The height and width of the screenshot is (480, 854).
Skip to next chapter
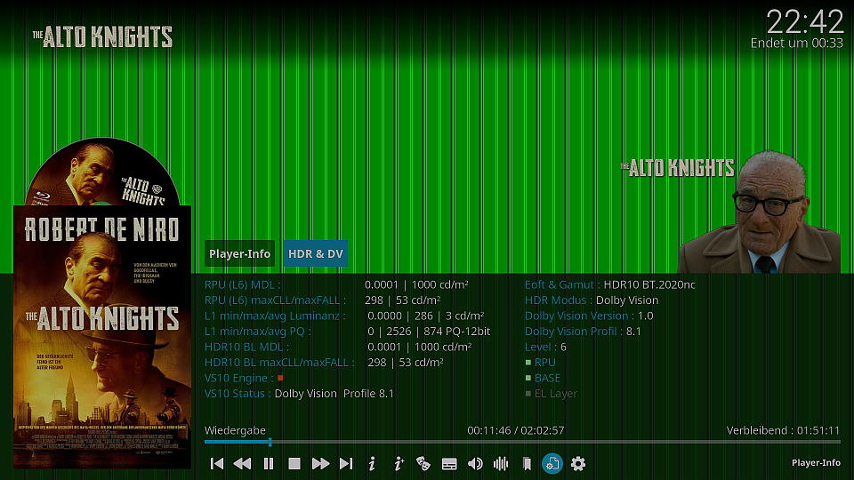tap(346, 464)
